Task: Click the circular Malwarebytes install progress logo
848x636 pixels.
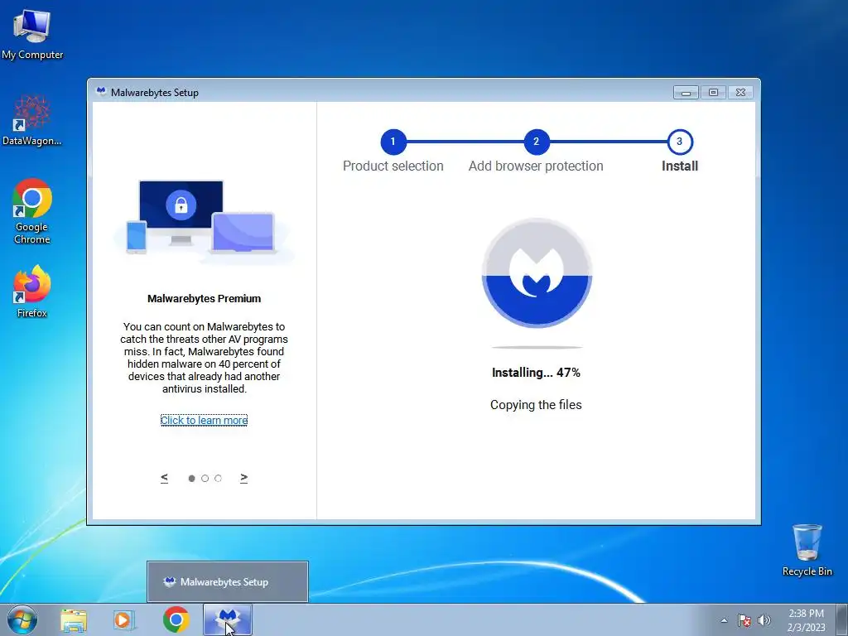Action: click(537, 273)
